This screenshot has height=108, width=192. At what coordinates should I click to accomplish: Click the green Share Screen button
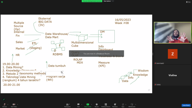(x=88, y=105)
